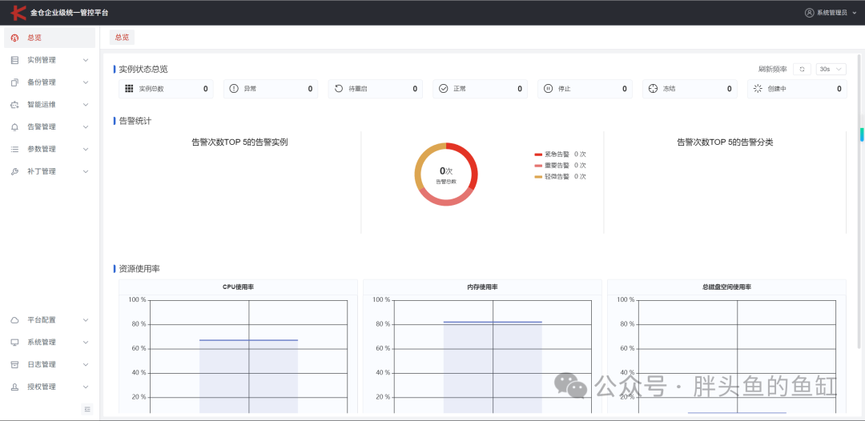The width and height of the screenshot is (865, 421).
Task: Click the 异常 exclamation icon
Action: point(233,89)
